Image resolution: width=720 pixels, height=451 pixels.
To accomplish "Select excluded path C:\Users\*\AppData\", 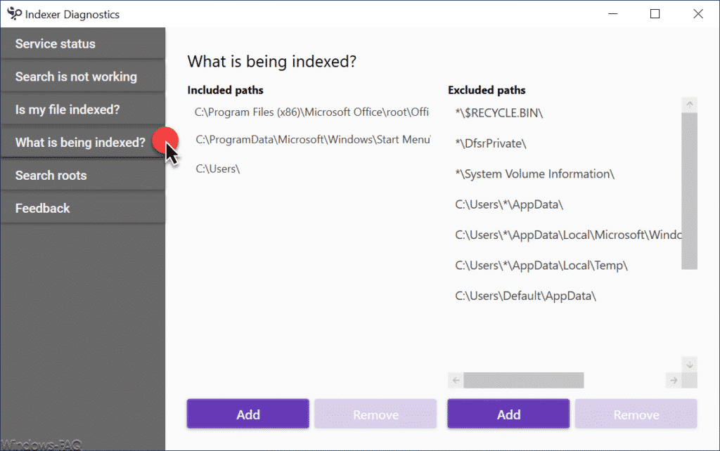I will (509, 204).
